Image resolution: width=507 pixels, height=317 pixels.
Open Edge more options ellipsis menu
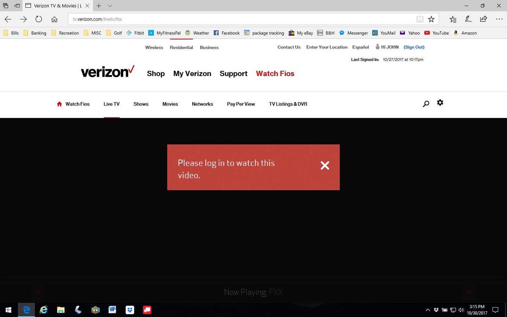click(x=499, y=19)
